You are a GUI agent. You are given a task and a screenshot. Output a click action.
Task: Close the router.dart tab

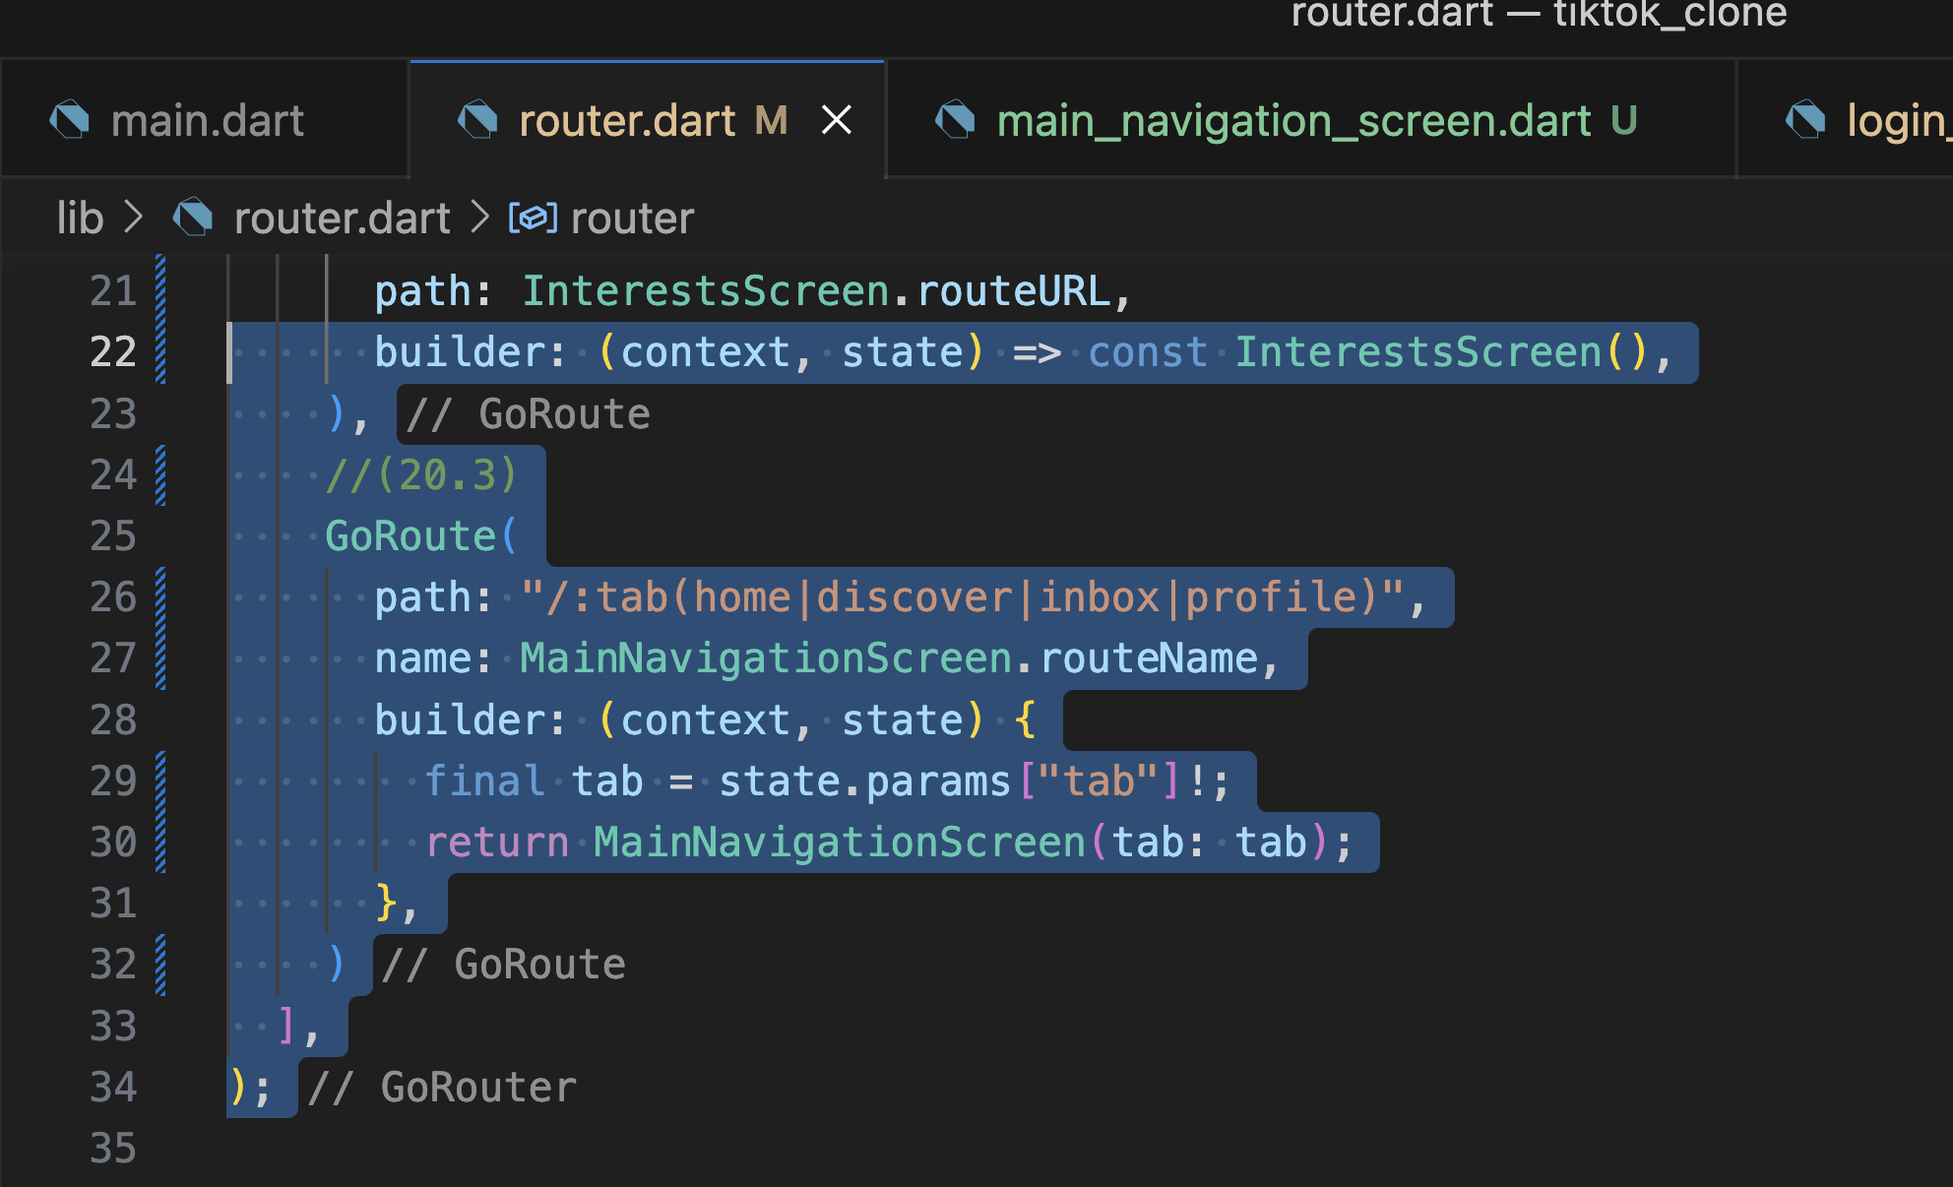tap(837, 121)
